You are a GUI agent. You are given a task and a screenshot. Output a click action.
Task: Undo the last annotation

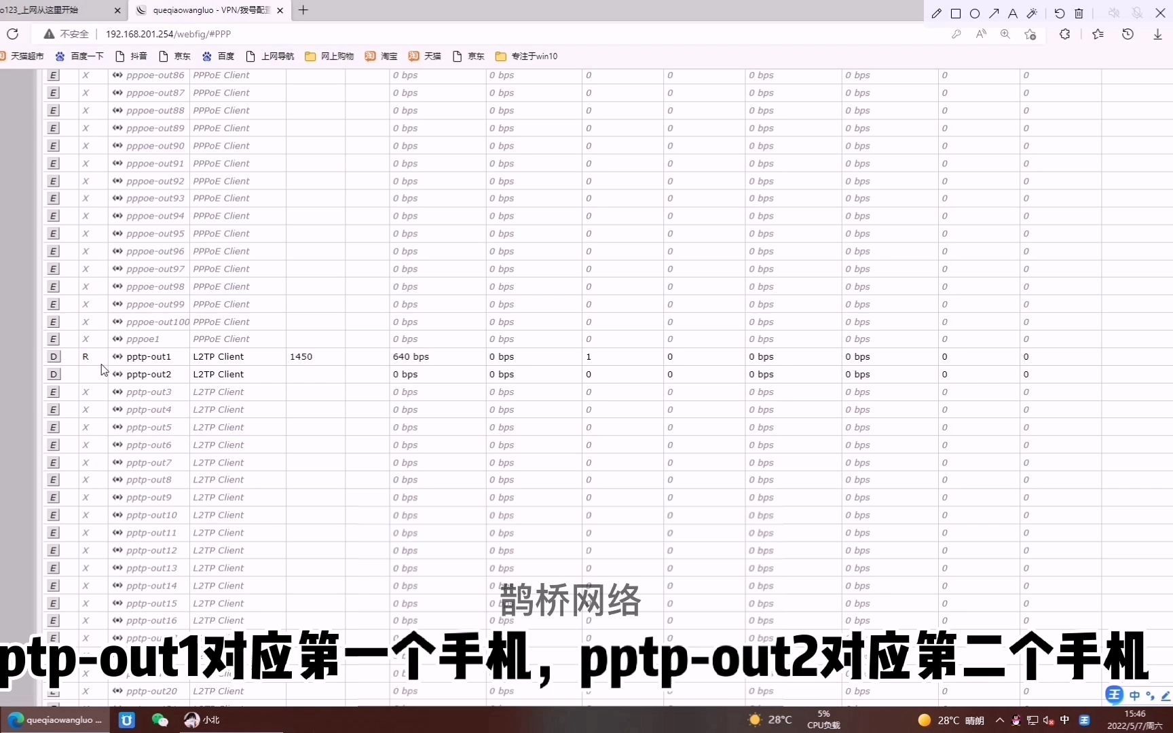[x=1060, y=14]
